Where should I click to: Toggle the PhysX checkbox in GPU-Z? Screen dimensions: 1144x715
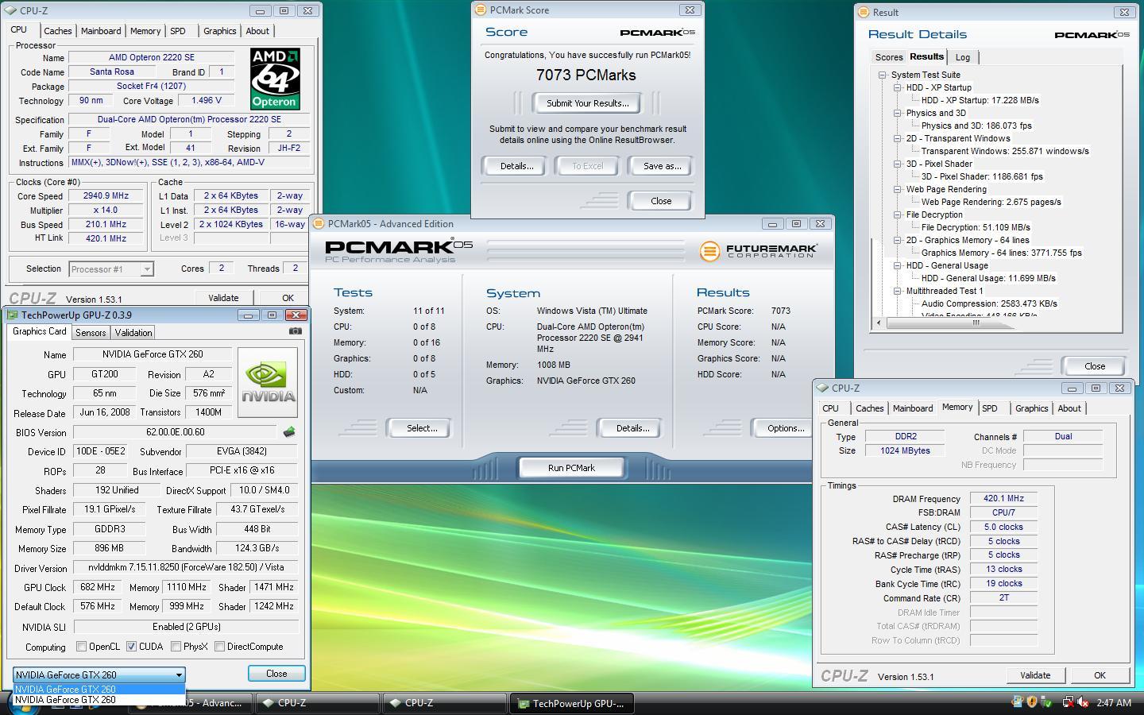(176, 647)
